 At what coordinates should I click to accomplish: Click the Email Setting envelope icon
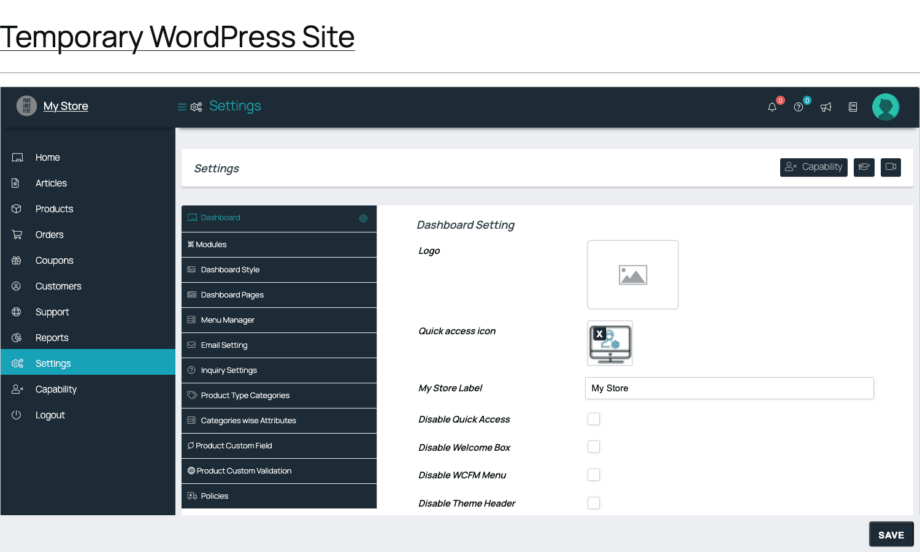[x=192, y=345]
